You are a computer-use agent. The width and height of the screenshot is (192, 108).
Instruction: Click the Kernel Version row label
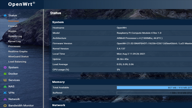click(61, 49)
